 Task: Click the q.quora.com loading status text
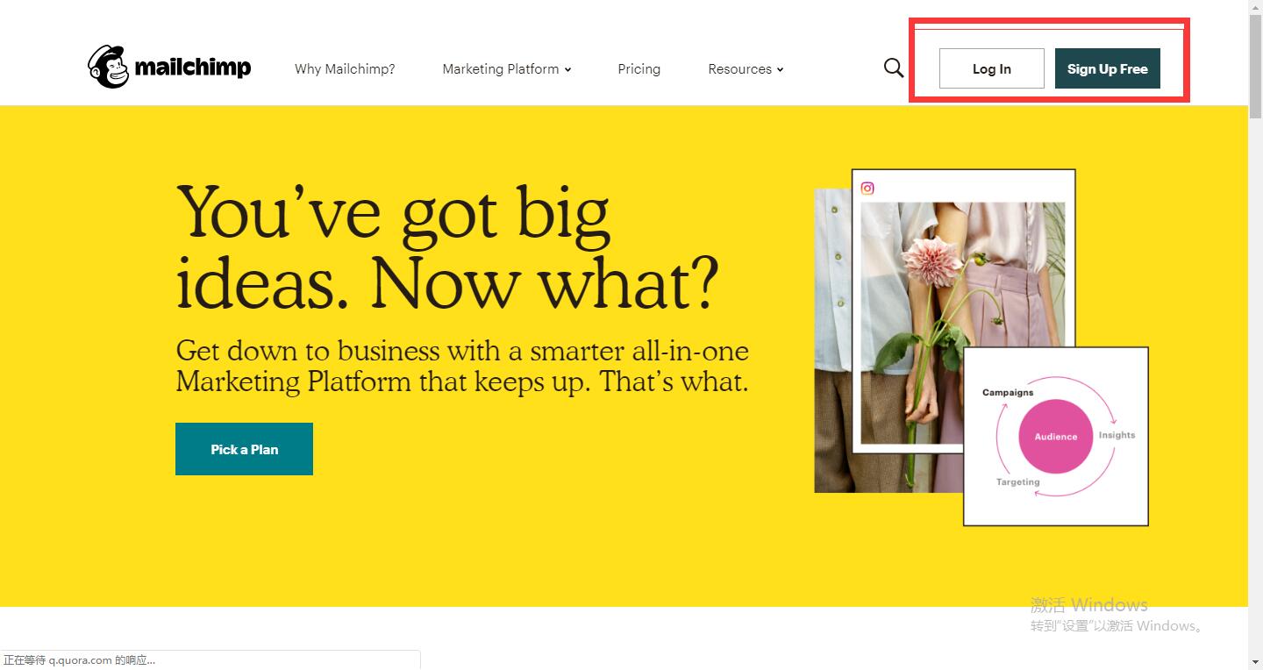pyautogui.click(x=80, y=660)
